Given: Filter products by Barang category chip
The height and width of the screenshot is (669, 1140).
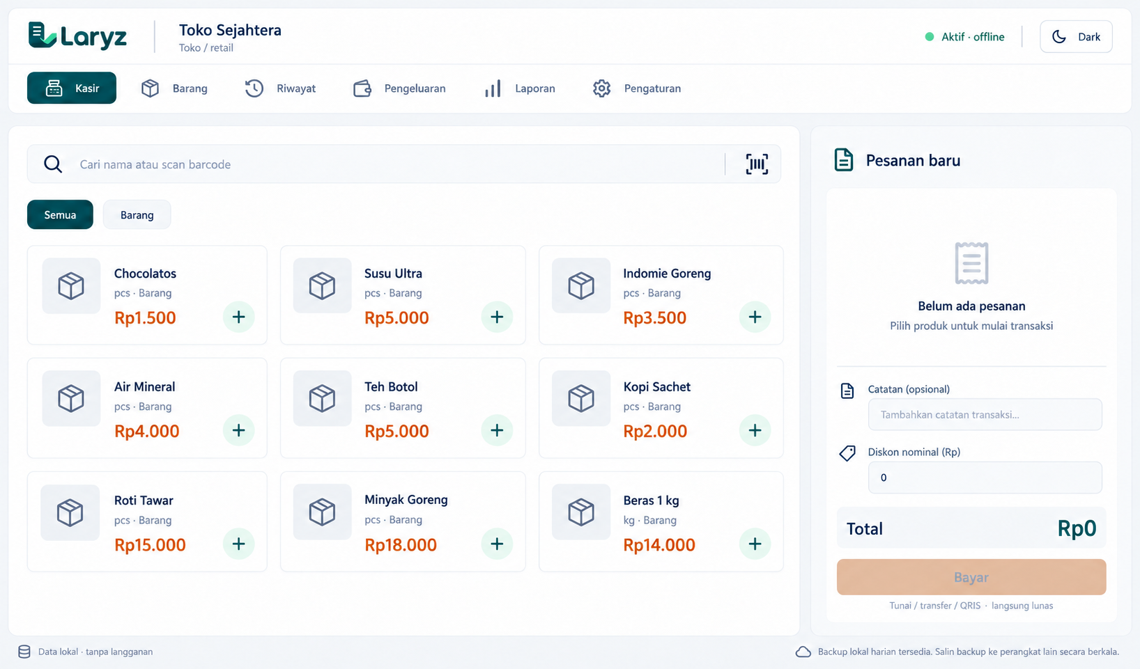Looking at the screenshot, I should 137,214.
